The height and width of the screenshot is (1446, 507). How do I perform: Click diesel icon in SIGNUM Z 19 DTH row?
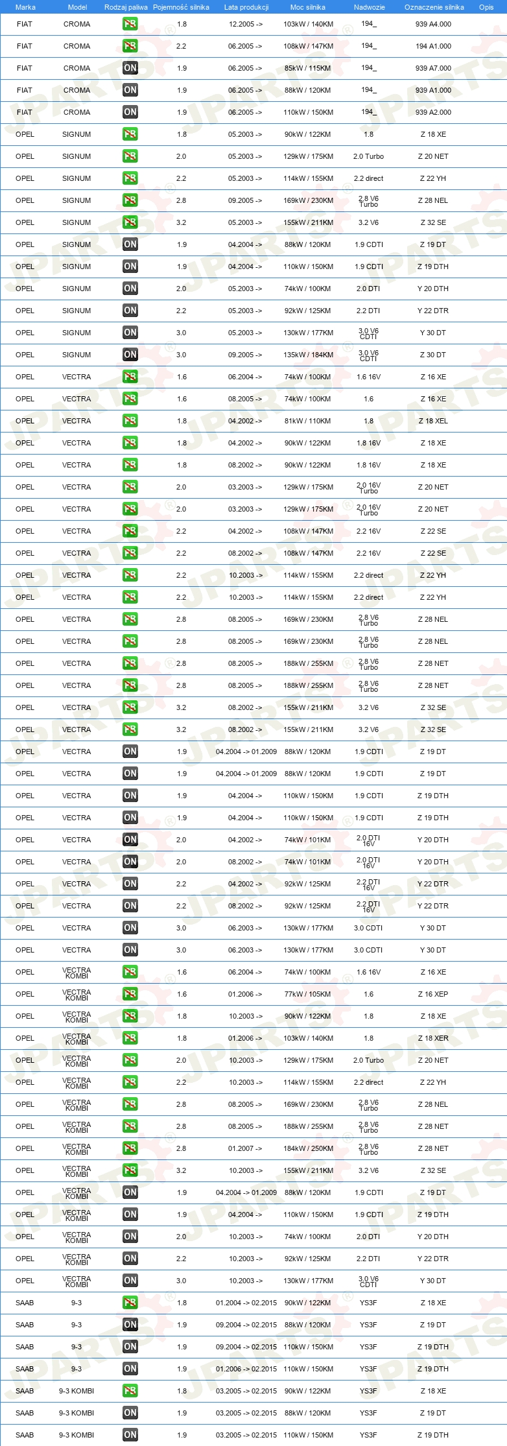[130, 267]
